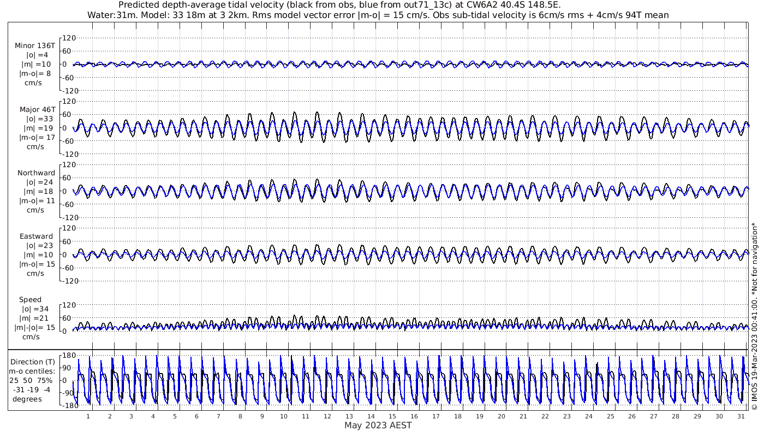
Task: Click the x-axis day label '10'
Action: 284,416
